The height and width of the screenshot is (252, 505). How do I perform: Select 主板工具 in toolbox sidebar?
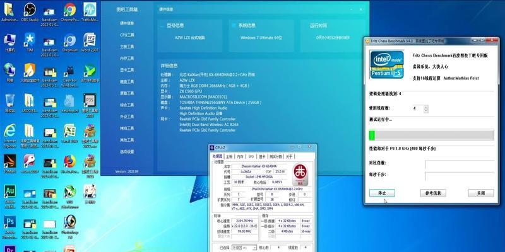(127, 47)
